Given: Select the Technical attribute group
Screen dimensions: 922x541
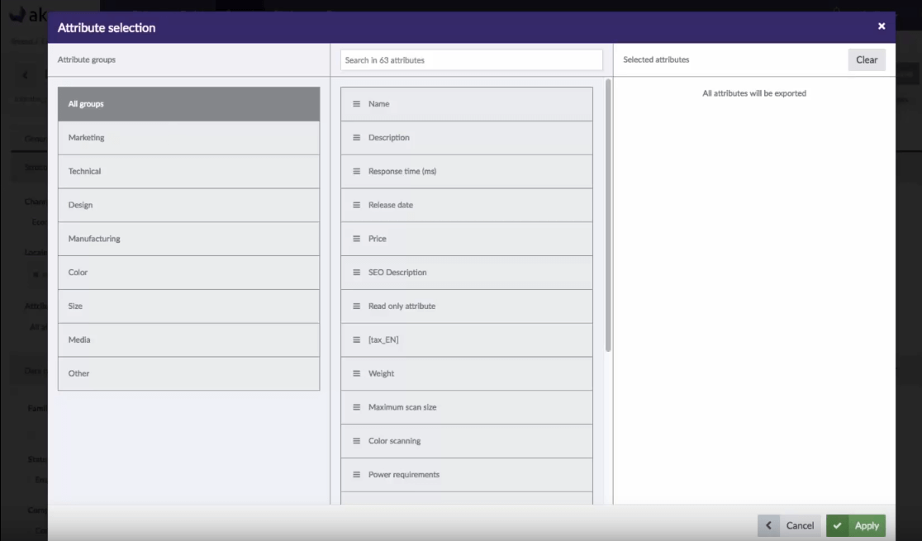Looking at the screenshot, I should (x=188, y=171).
